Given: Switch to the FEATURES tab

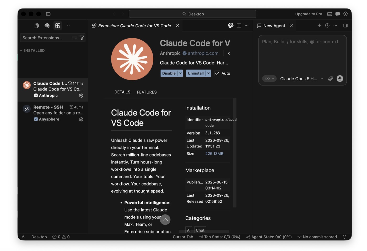Looking at the screenshot, I should 147,92.
